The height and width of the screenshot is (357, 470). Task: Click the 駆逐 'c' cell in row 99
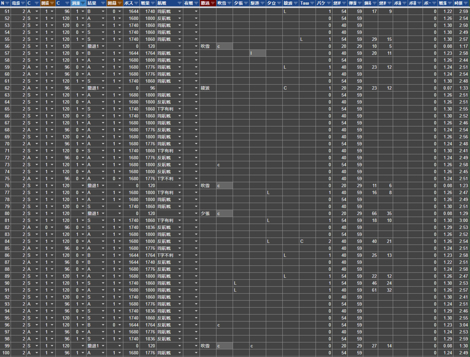[x=258, y=346]
